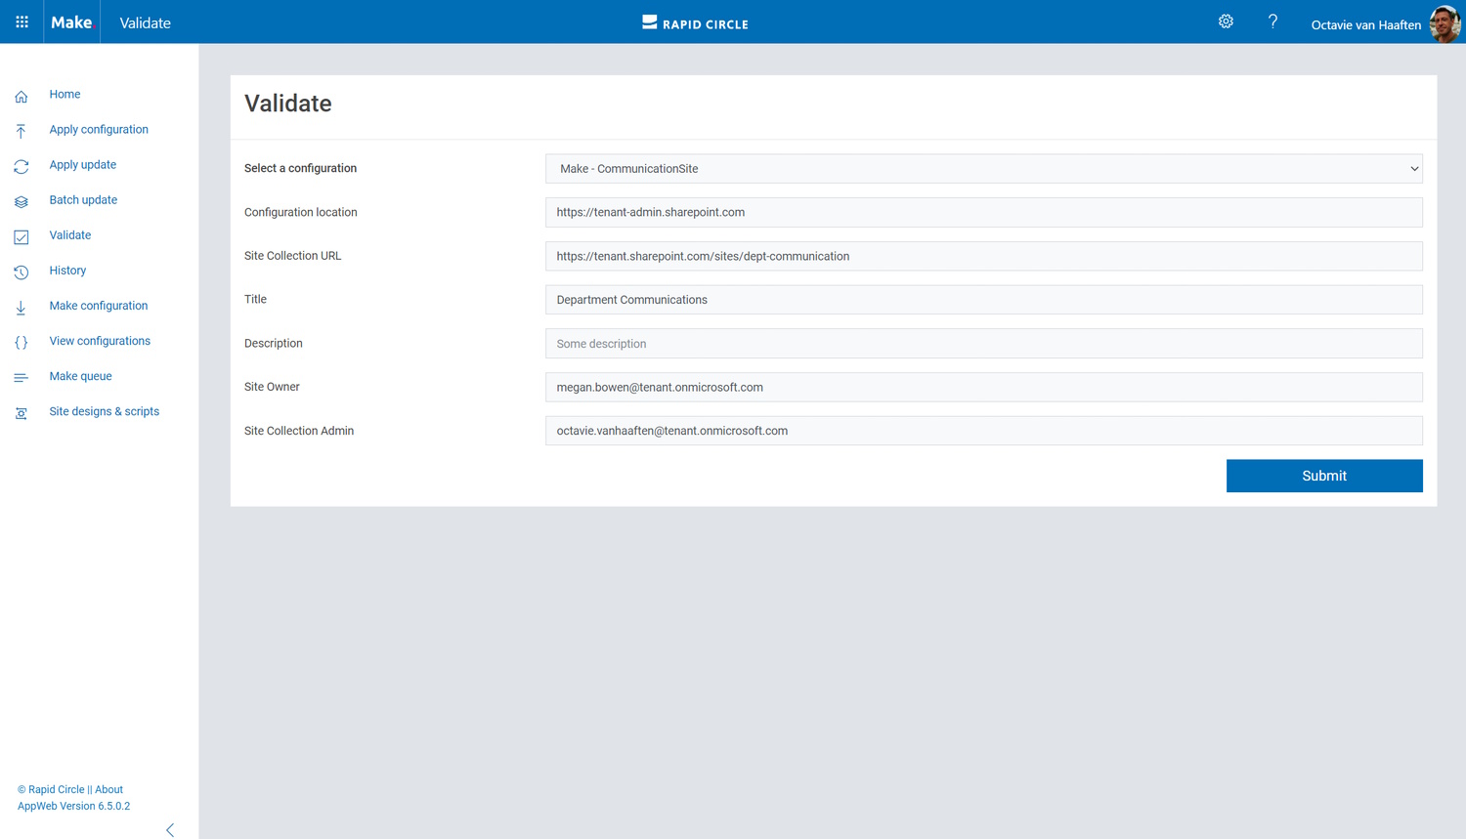Click the Site designs & scripts icon
The image size is (1466, 839).
(22, 413)
